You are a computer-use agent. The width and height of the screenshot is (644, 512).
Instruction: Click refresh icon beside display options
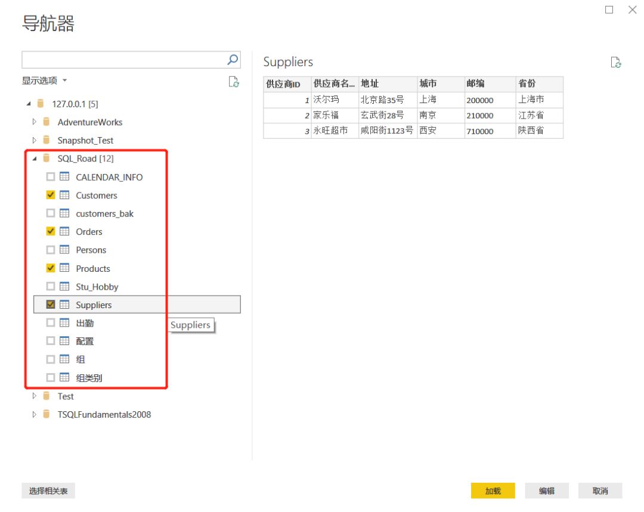click(234, 82)
